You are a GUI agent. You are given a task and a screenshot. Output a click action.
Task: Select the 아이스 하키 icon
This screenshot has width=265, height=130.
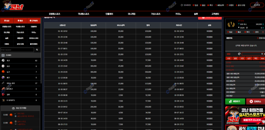click(3, 83)
